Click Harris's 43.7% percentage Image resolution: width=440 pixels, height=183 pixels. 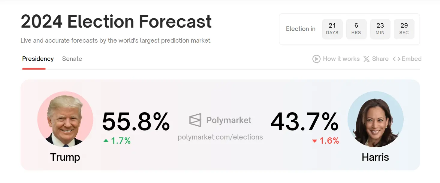point(304,121)
